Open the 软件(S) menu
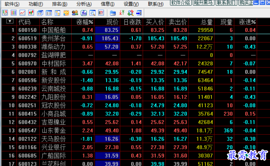This screenshot has width=270, height=166. (x=12, y=4)
